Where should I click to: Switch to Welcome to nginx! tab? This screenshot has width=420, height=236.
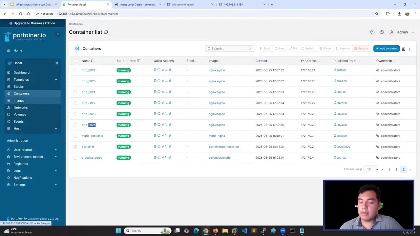[x=190, y=5]
